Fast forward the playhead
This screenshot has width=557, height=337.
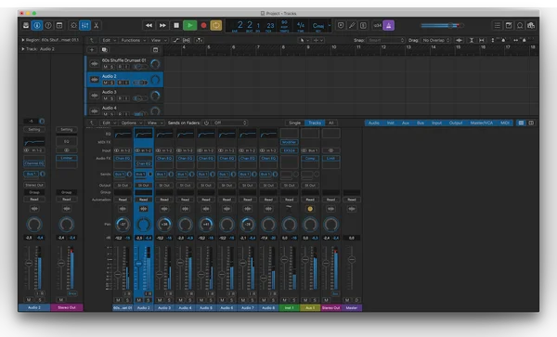[x=162, y=26]
